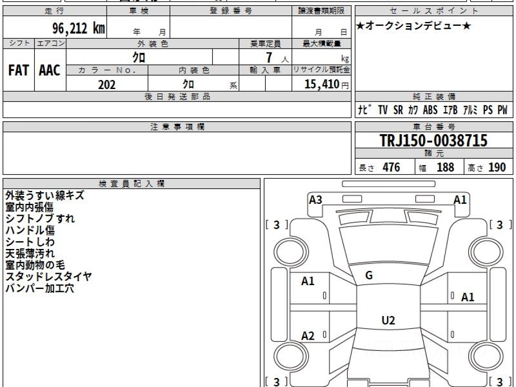Click the 注意事項欄 header

tap(177, 127)
